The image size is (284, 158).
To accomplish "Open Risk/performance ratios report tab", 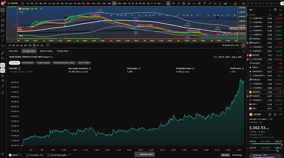I will coord(64,63).
